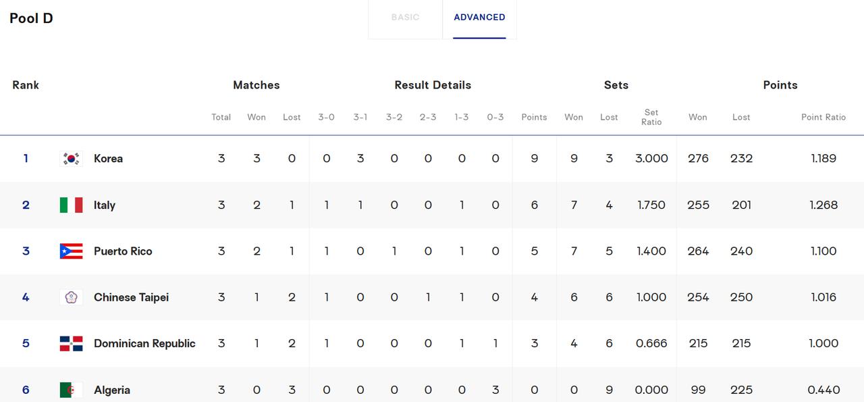Select the ADVANCED tab

479,18
